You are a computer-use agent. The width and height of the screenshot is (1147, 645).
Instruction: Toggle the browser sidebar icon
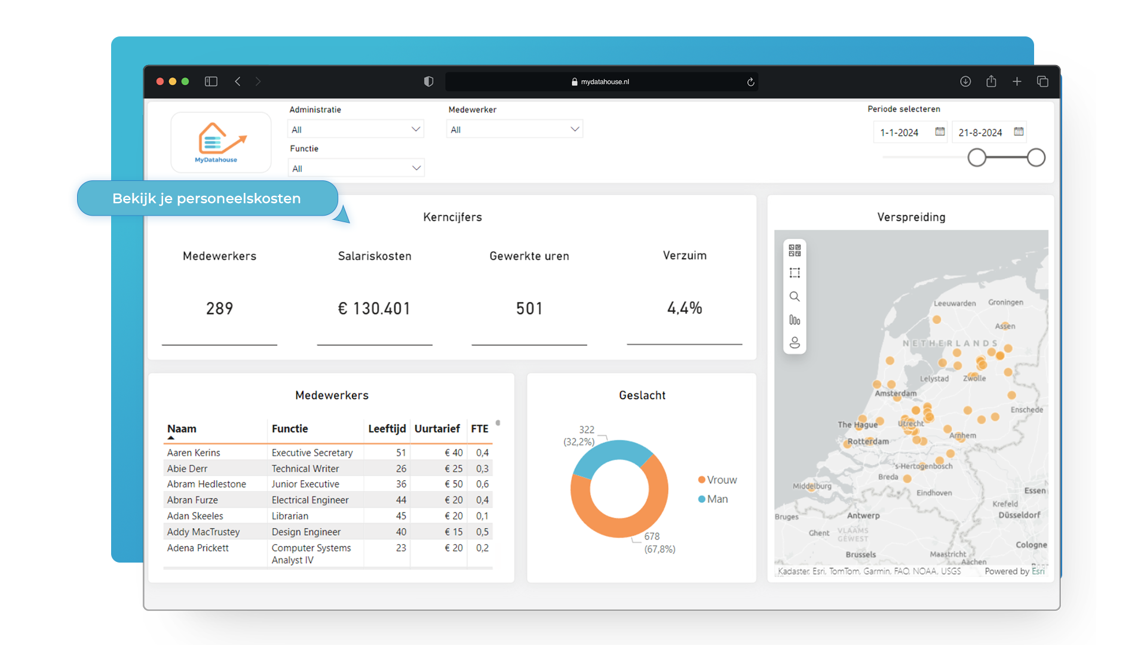click(x=211, y=81)
